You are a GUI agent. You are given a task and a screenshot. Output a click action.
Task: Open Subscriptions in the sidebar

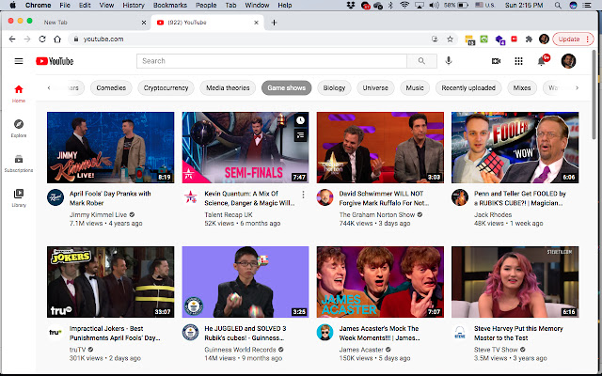[x=19, y=163]
